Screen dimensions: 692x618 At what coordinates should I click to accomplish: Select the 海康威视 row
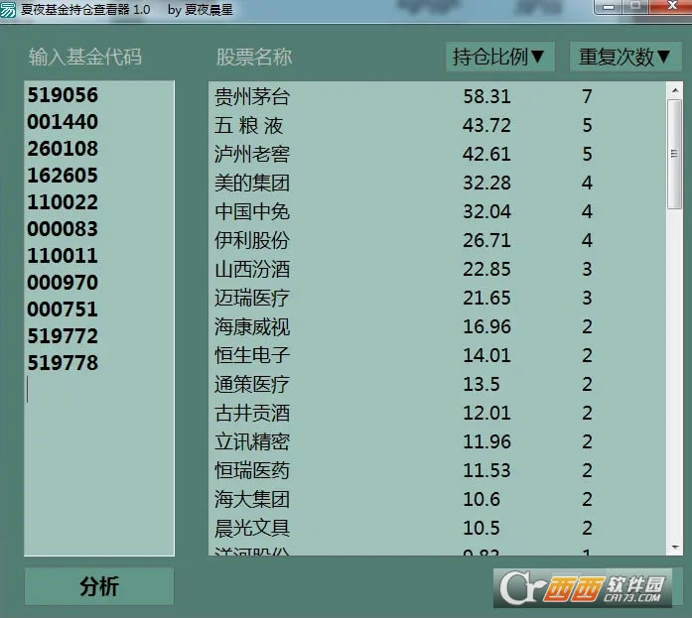[437, 326]
